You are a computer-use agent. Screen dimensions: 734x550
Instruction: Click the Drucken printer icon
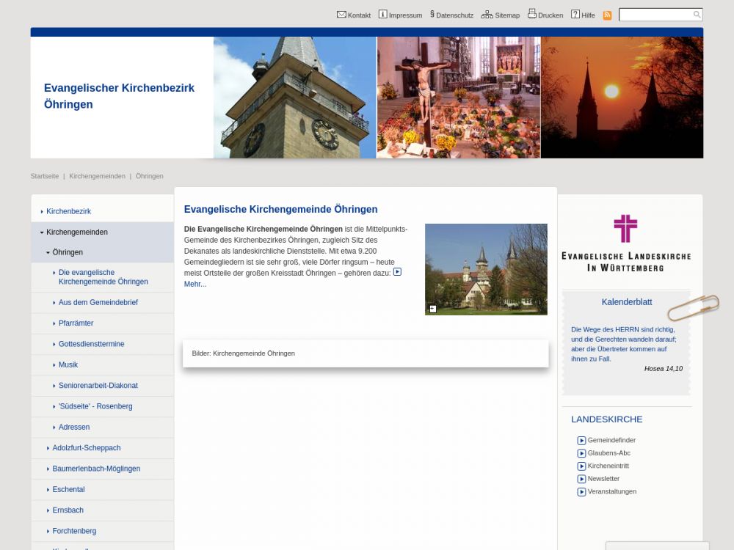point(532,14)
